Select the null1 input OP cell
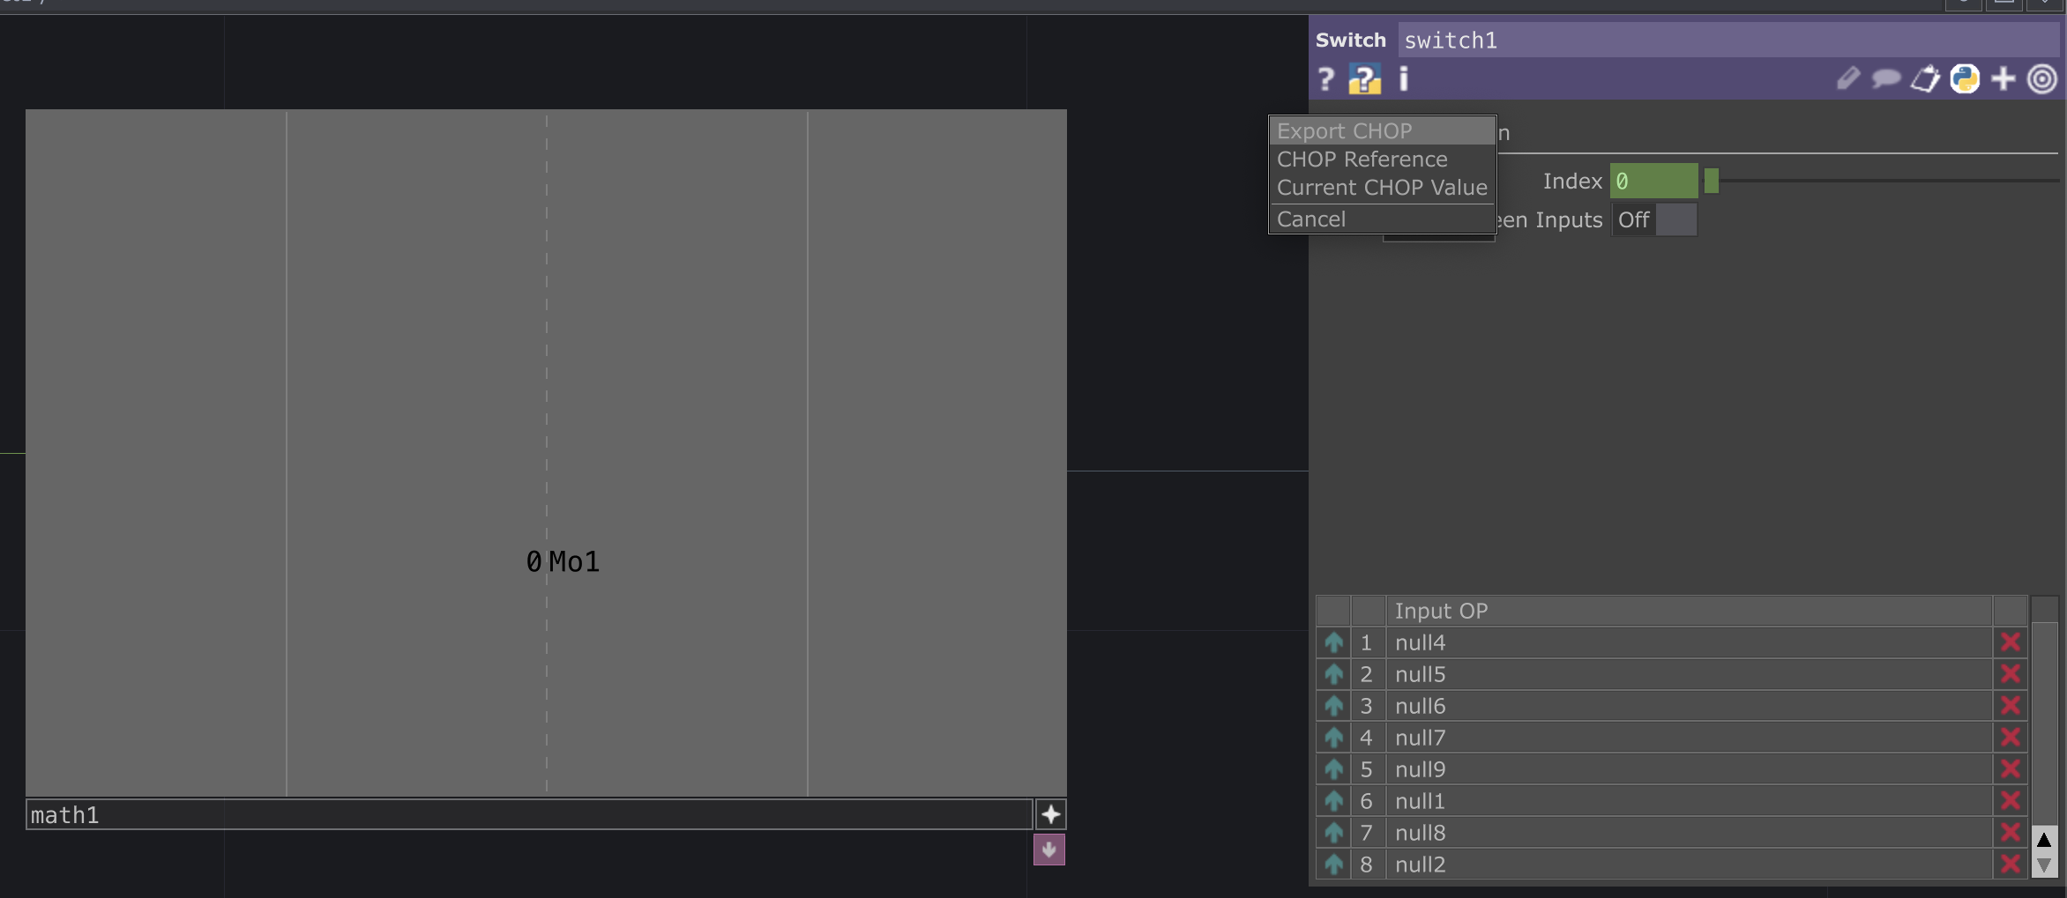Viewport: 2067px width, 898px height. pyautogui.click(x=1689, y=801)
